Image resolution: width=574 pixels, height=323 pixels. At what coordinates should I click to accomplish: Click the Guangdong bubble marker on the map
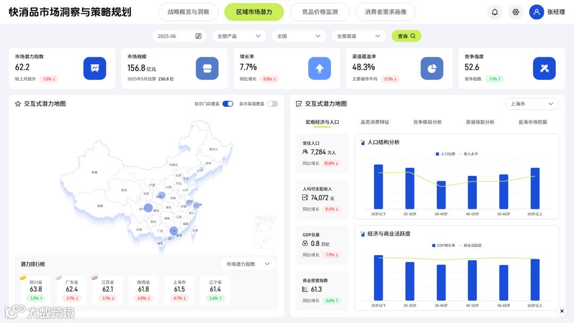click(x=173, y=231)
